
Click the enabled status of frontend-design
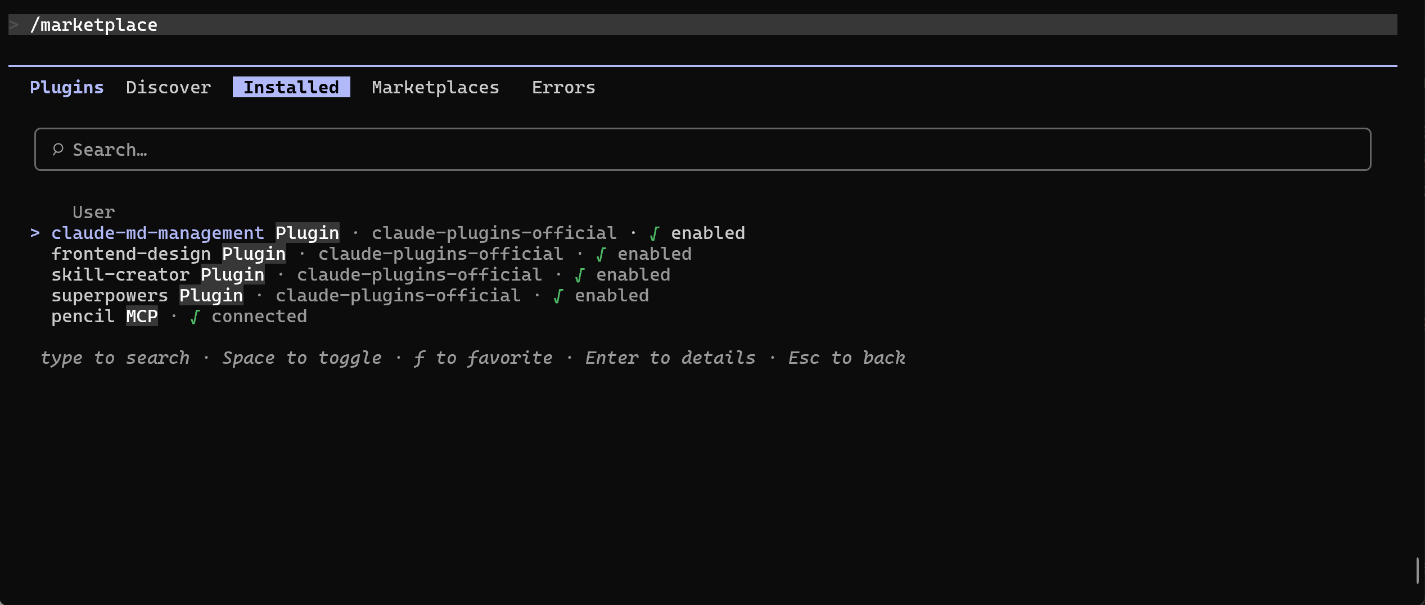click(655, 254)
